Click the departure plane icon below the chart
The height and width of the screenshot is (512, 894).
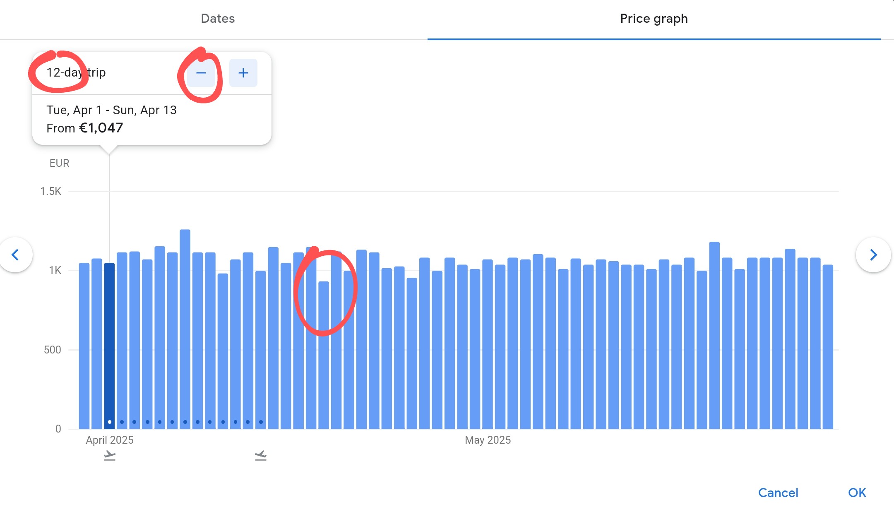coord(110,455)
